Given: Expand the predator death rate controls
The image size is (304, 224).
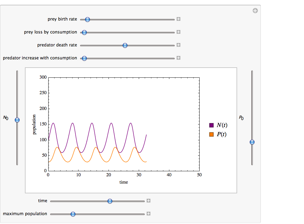Looking at the screenshot, I should [178, 45].
